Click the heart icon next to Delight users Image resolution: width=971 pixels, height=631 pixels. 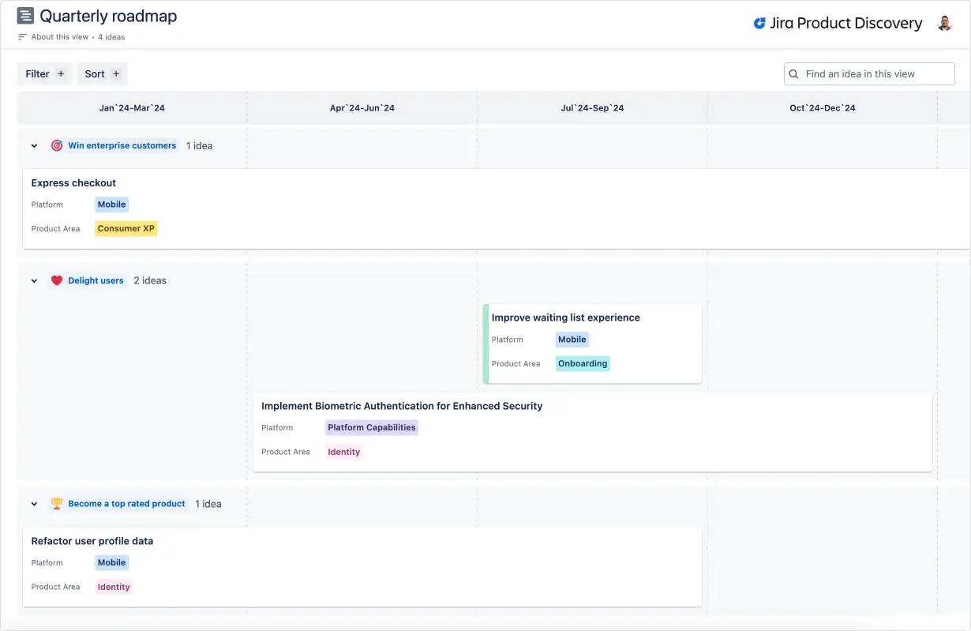tap(57, 280)
